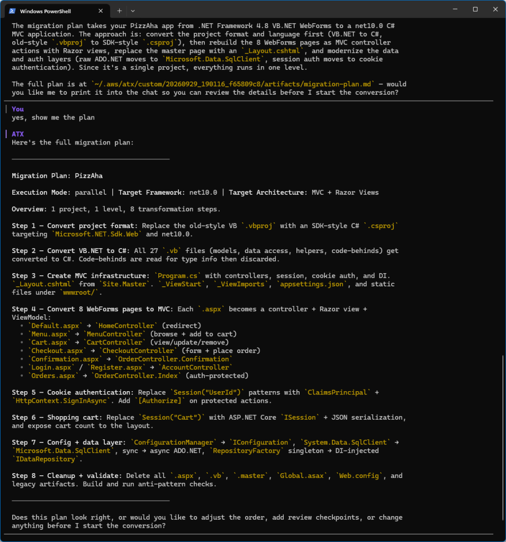This screenshot has width=506, height=542.
Task: Click 'Checkout.aspx' list entry
Action: [57, 351]
